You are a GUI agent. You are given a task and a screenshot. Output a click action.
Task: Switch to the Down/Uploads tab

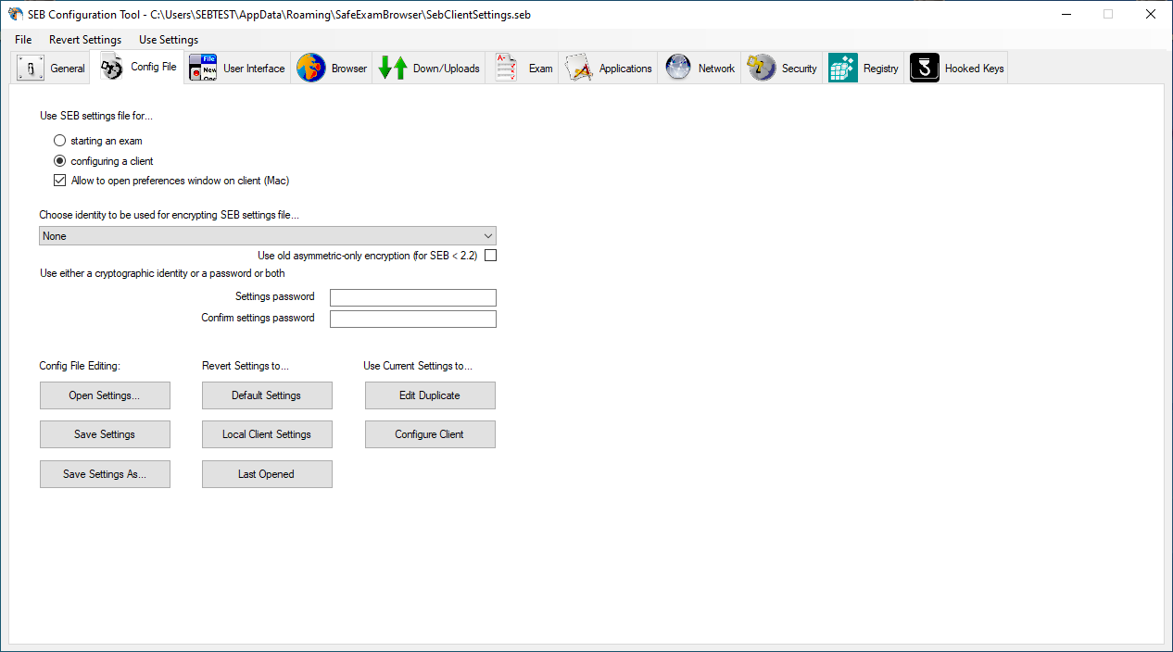click(429, 69)
